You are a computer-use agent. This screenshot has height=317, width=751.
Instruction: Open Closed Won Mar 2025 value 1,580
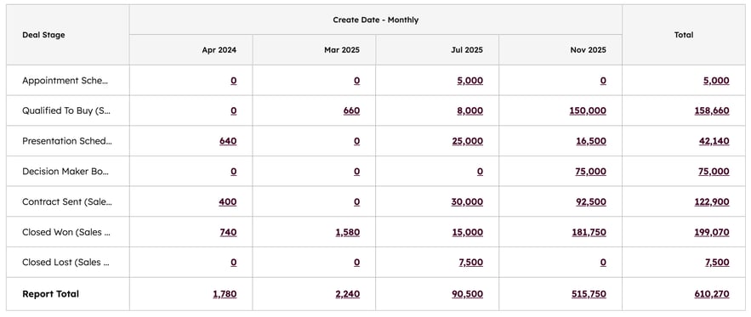click(x=348, y=232)
